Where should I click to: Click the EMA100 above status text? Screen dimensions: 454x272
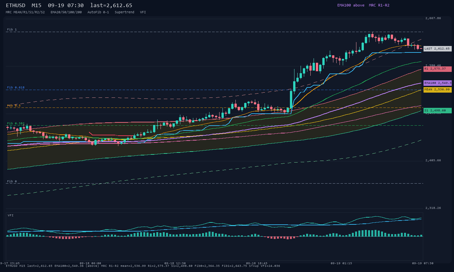pos(351,5)
